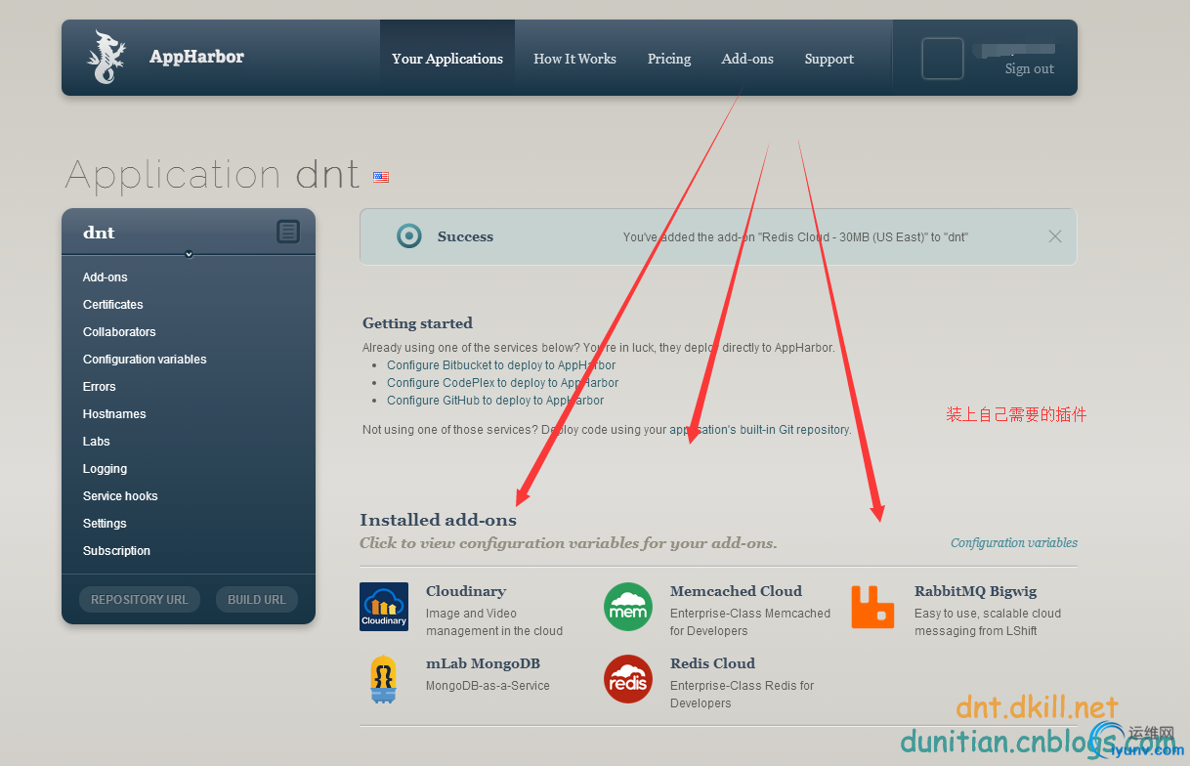Open the Redis Cloud red icon
The width and height of the screenshot is (1190, 766).
[628, 679]
